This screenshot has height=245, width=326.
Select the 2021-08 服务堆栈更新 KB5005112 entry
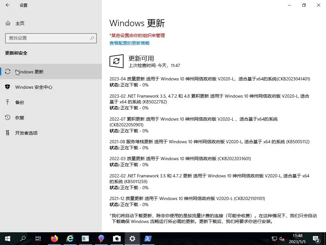[x=209, y=145]
